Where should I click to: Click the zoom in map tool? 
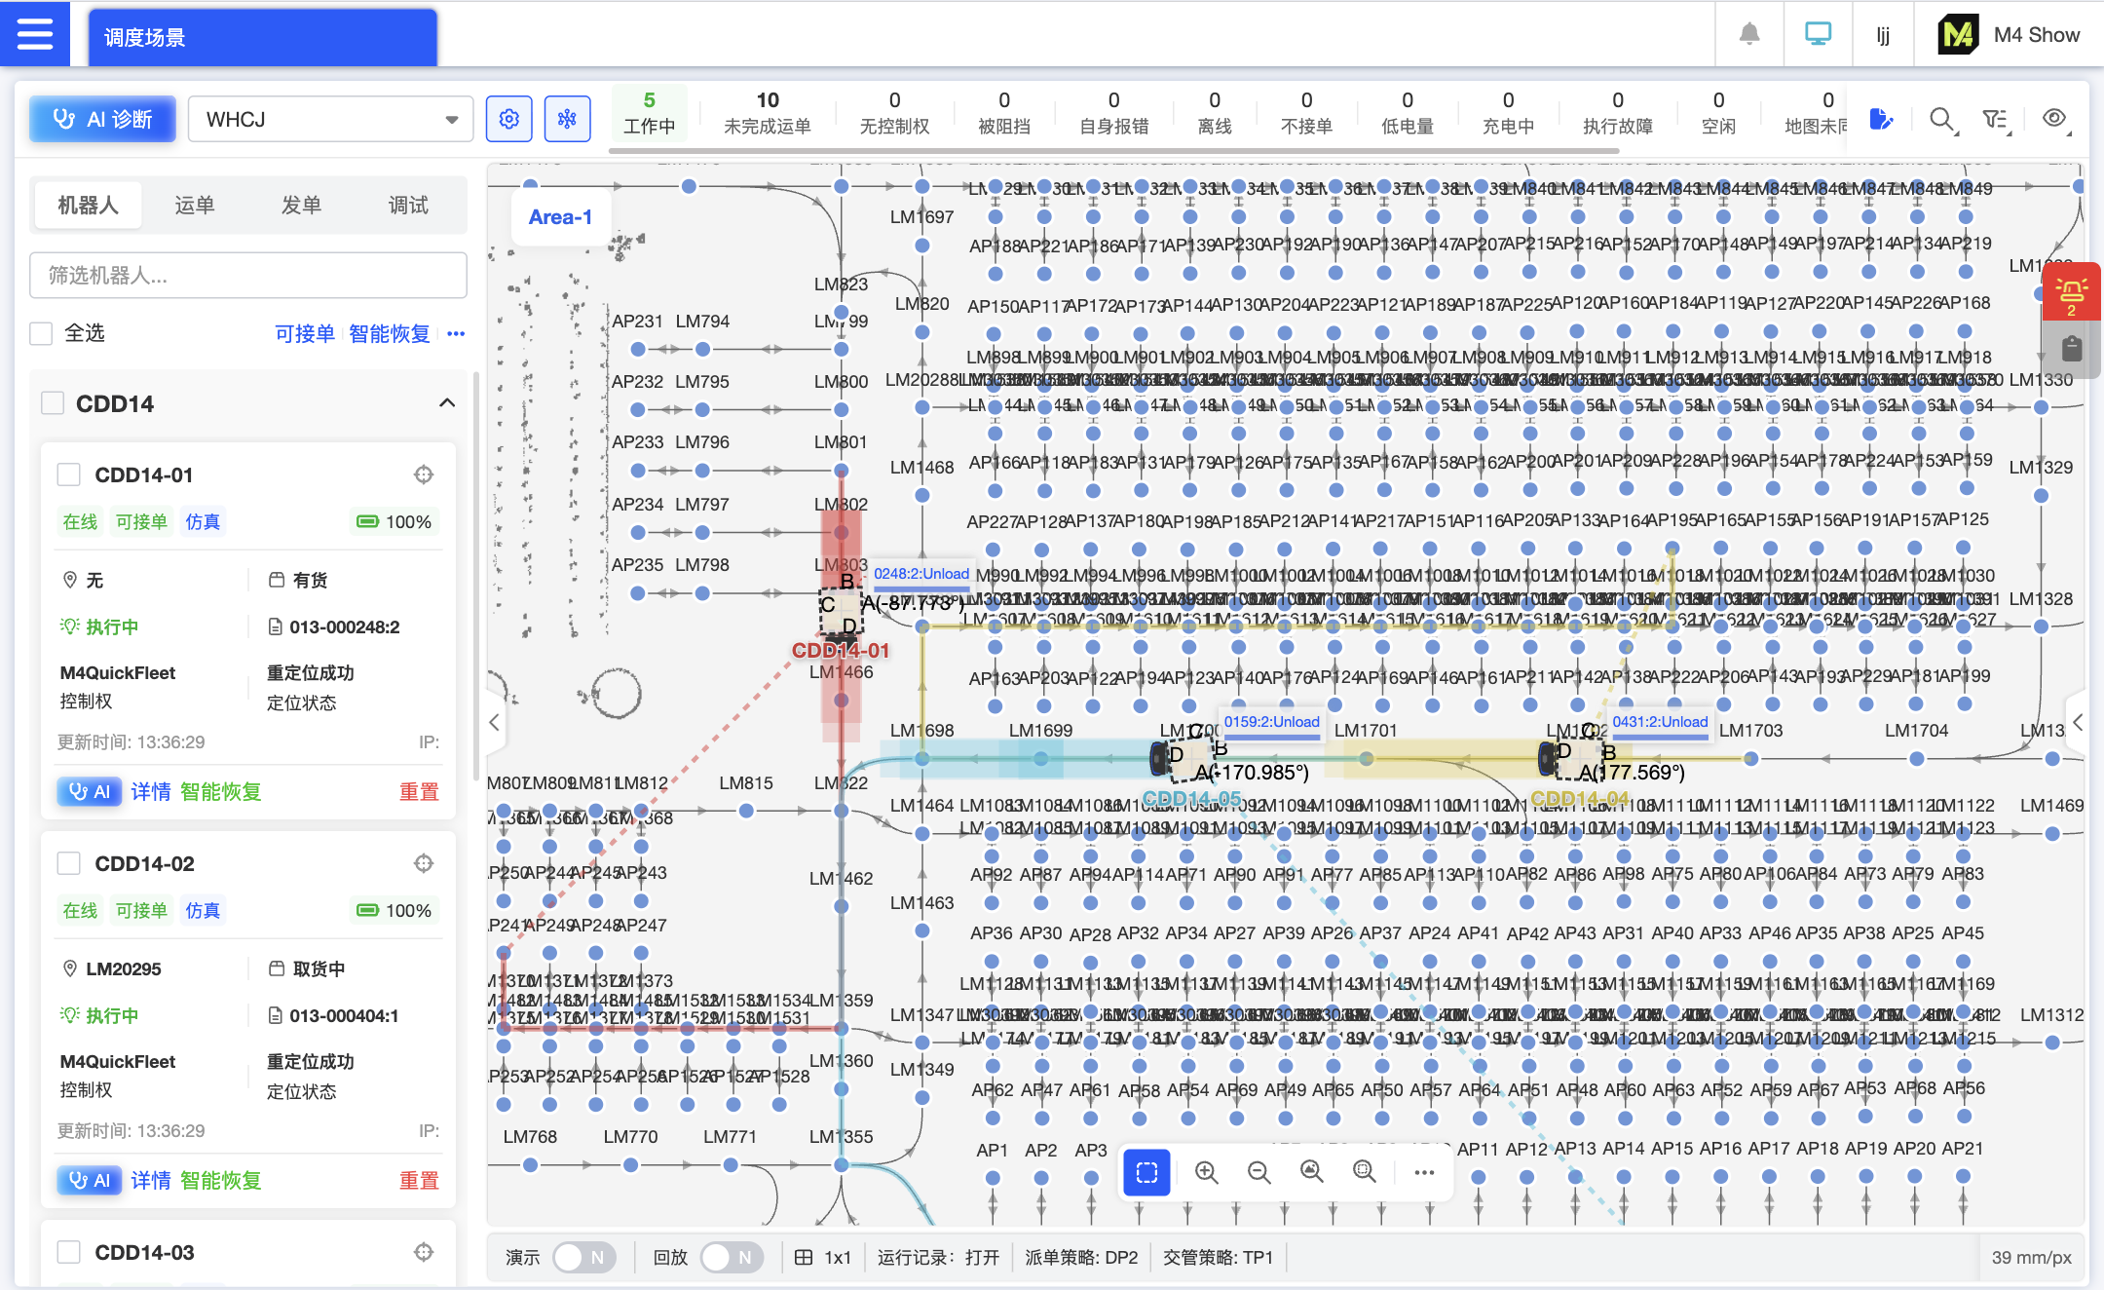[x=1206, y=1172]
